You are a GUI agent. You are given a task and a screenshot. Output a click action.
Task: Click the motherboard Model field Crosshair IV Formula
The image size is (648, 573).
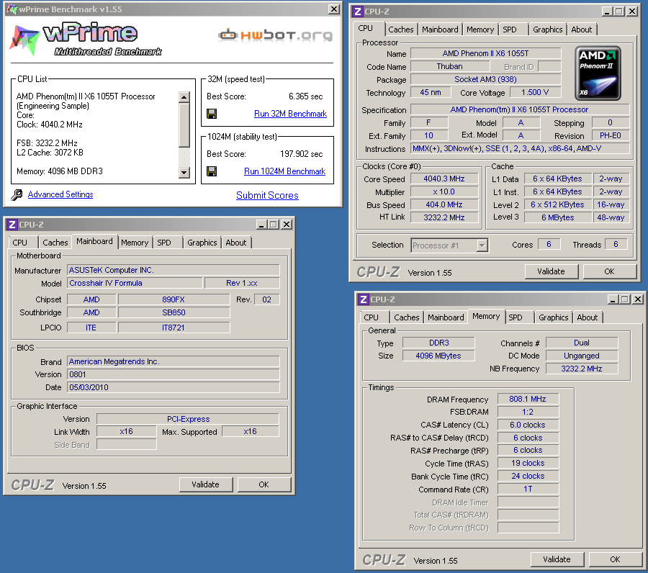point(135,283)
